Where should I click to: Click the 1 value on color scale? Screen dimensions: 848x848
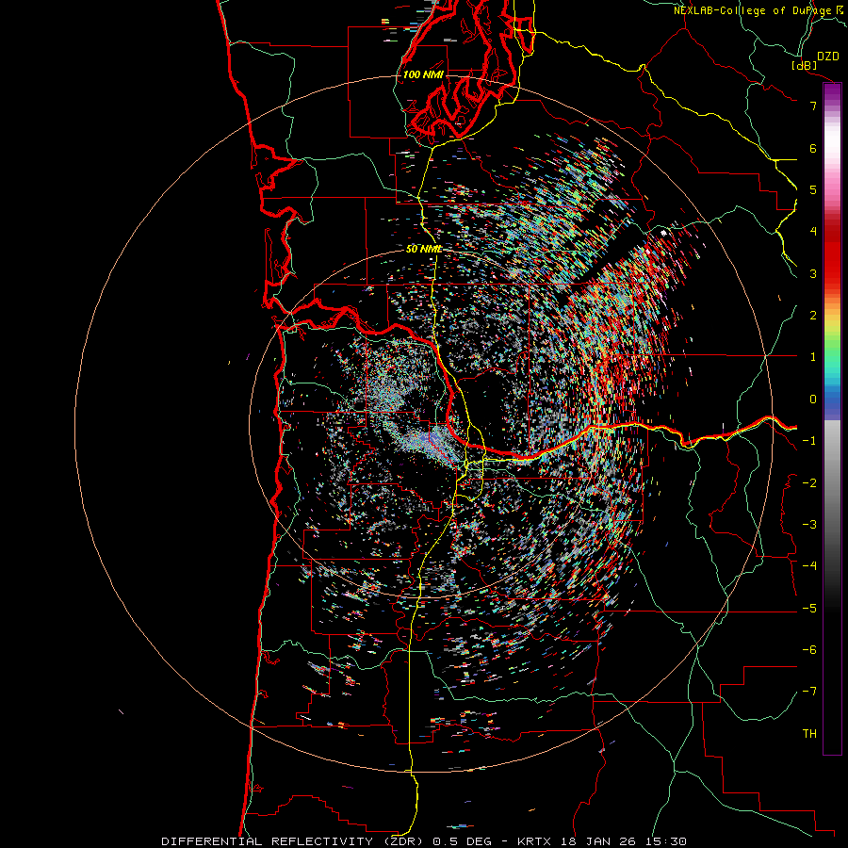813,357
